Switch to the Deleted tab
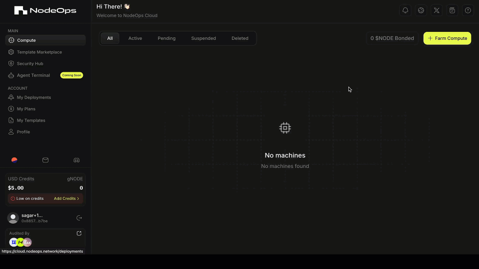Viewport: 479px width, 269px height. click(240, 38)
